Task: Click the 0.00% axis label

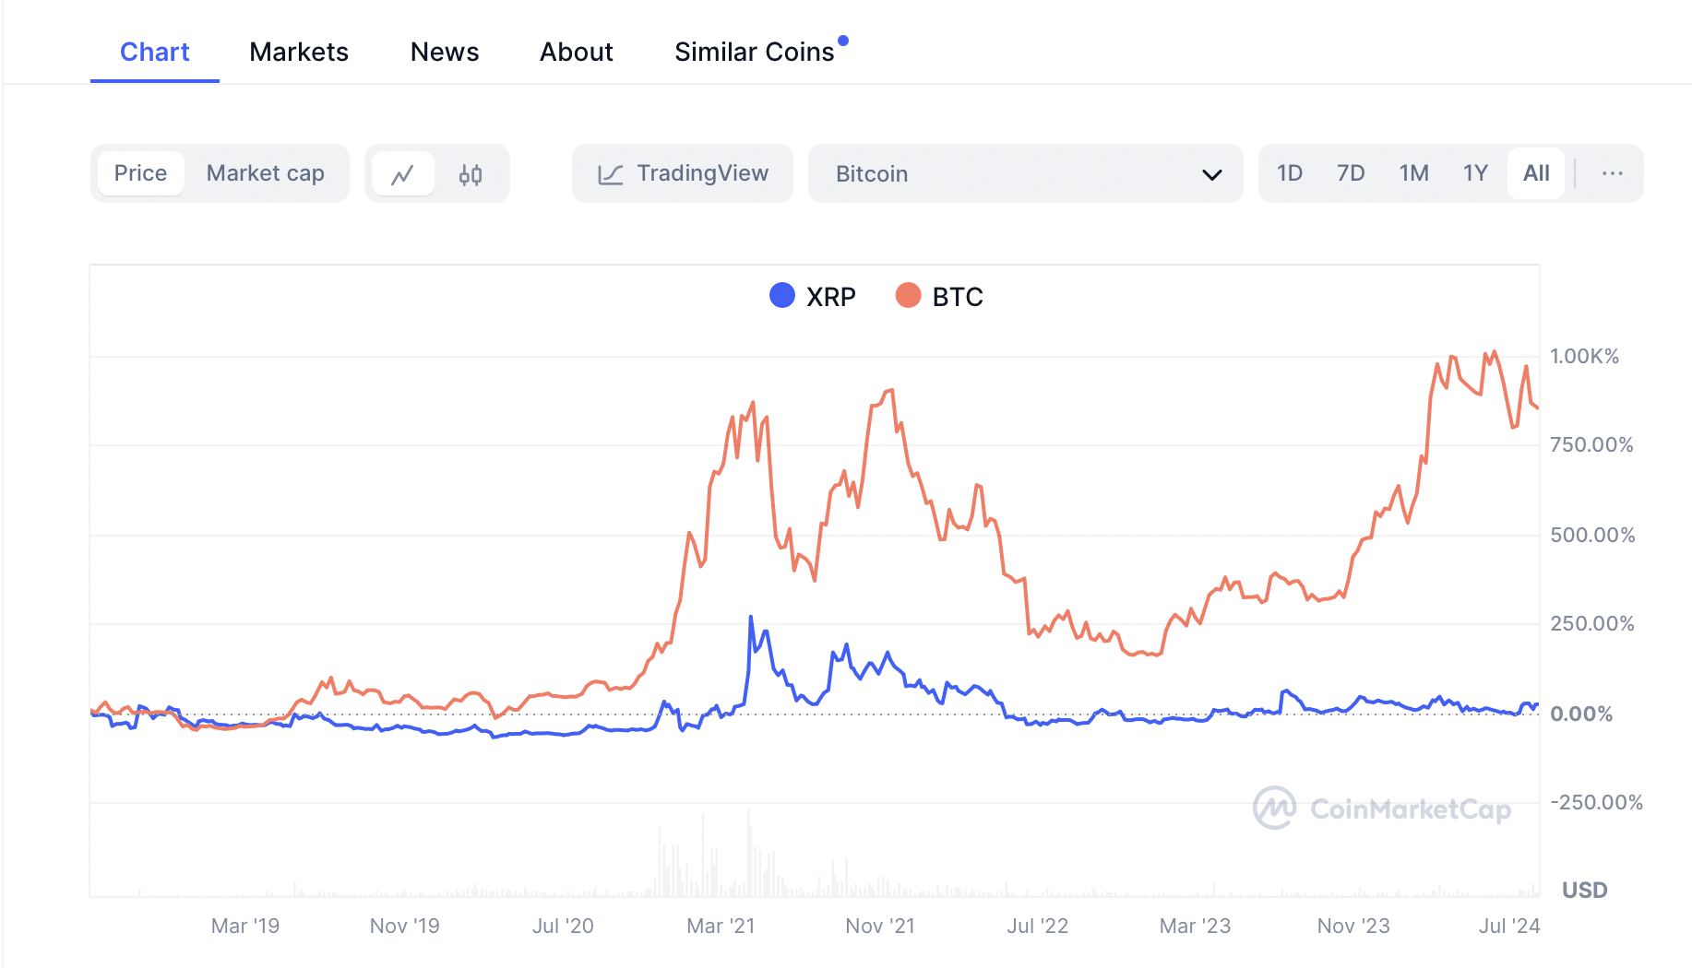Action: pyautogui.click(x=1581, y=714)
